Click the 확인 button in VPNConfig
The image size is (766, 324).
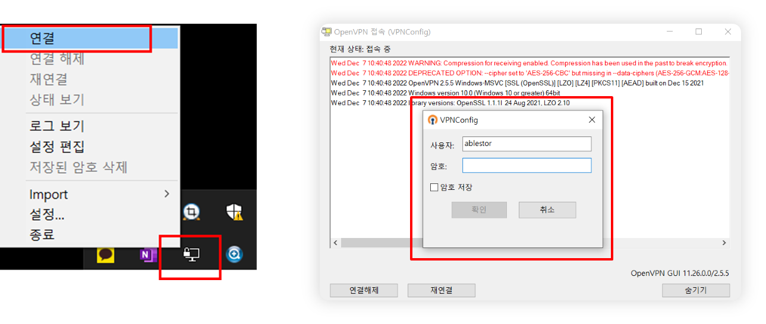click(479, 209)
